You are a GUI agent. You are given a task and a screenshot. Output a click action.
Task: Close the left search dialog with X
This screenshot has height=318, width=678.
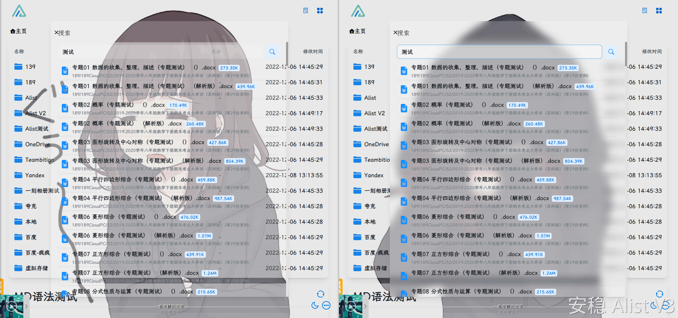pyautogui.click(x=56, y=33)
